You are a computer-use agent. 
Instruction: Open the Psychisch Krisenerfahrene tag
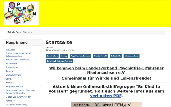(60, 61)
